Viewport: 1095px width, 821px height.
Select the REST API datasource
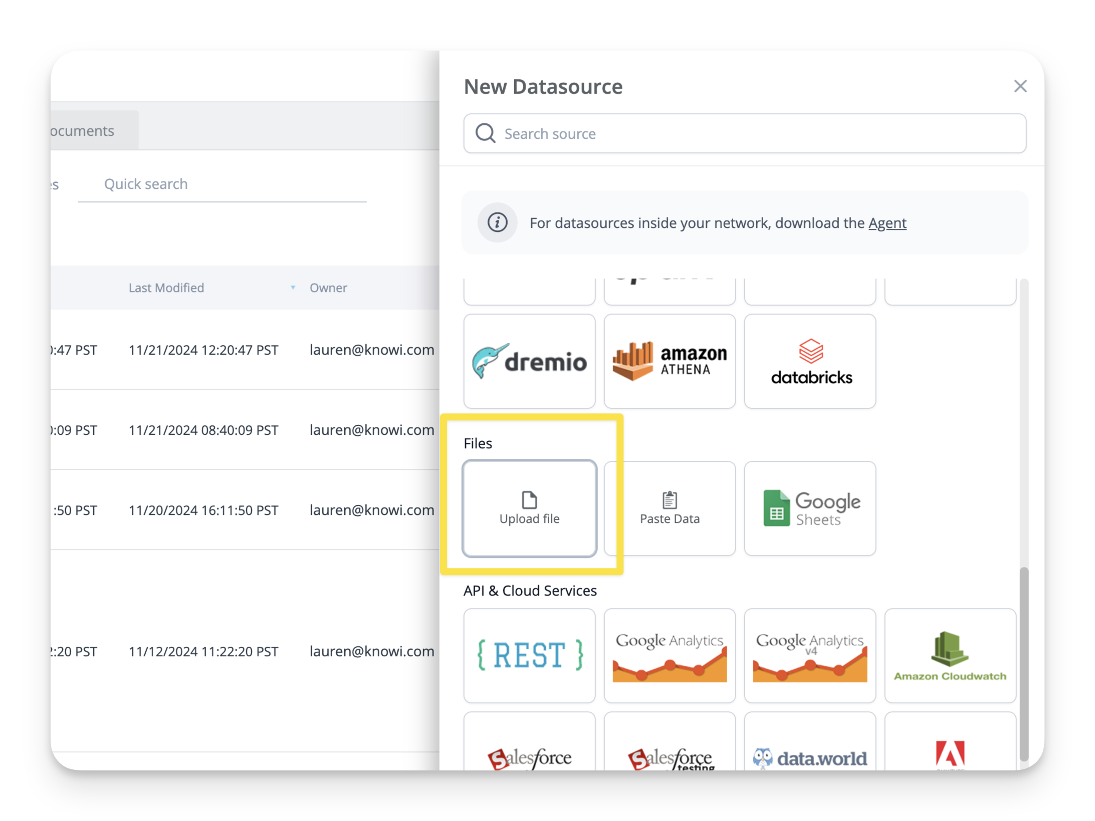pyautogui.click(x=529, y=655)
